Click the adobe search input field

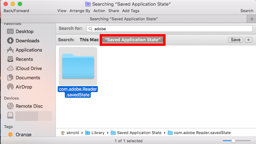[x=169, y=29]
